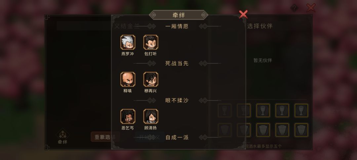Choose the bottom-right cup wine slot
The width and height of the screenshot is (357, 160).
tap(301, 130)
